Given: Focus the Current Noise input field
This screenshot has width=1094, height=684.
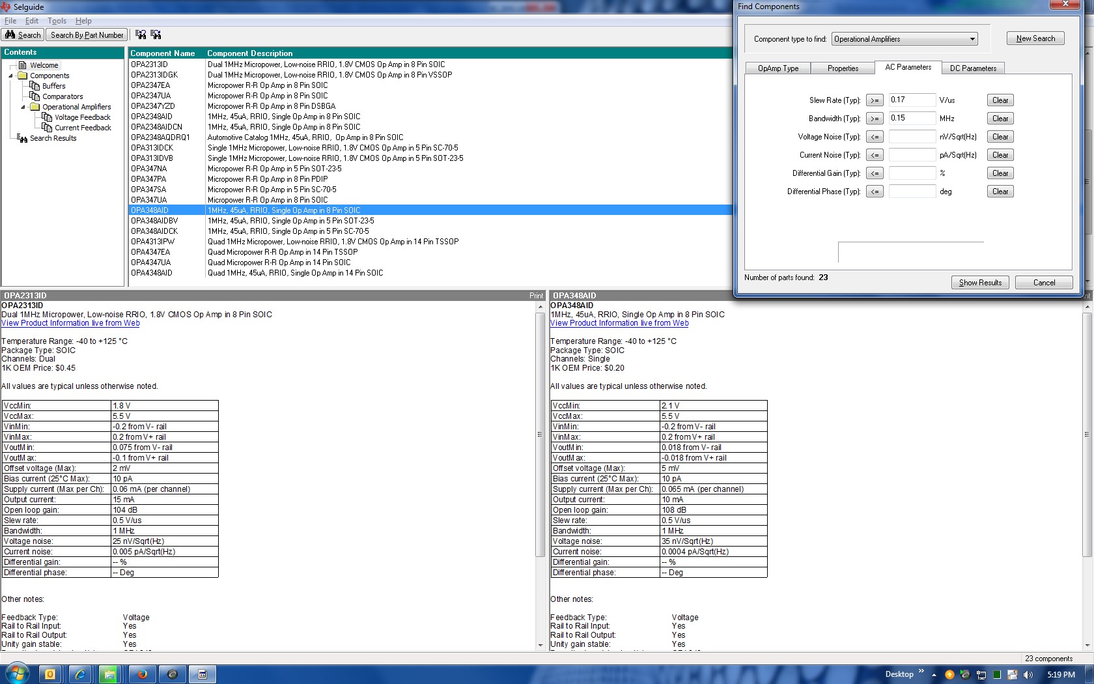Looking at the screenshot, I should (x=912, y=155).
